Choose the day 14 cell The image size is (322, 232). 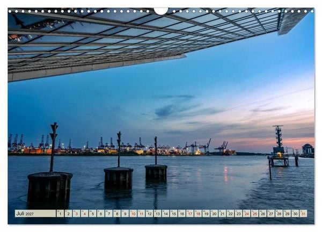click(x=165, y=213)
